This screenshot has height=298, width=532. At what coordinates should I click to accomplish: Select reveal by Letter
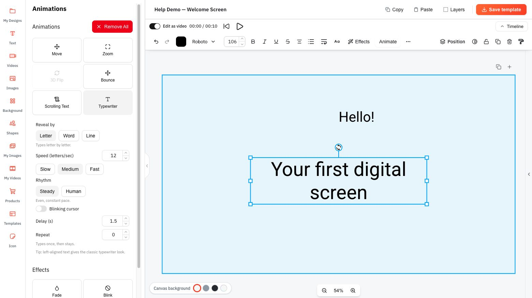(x=46, y=136)
